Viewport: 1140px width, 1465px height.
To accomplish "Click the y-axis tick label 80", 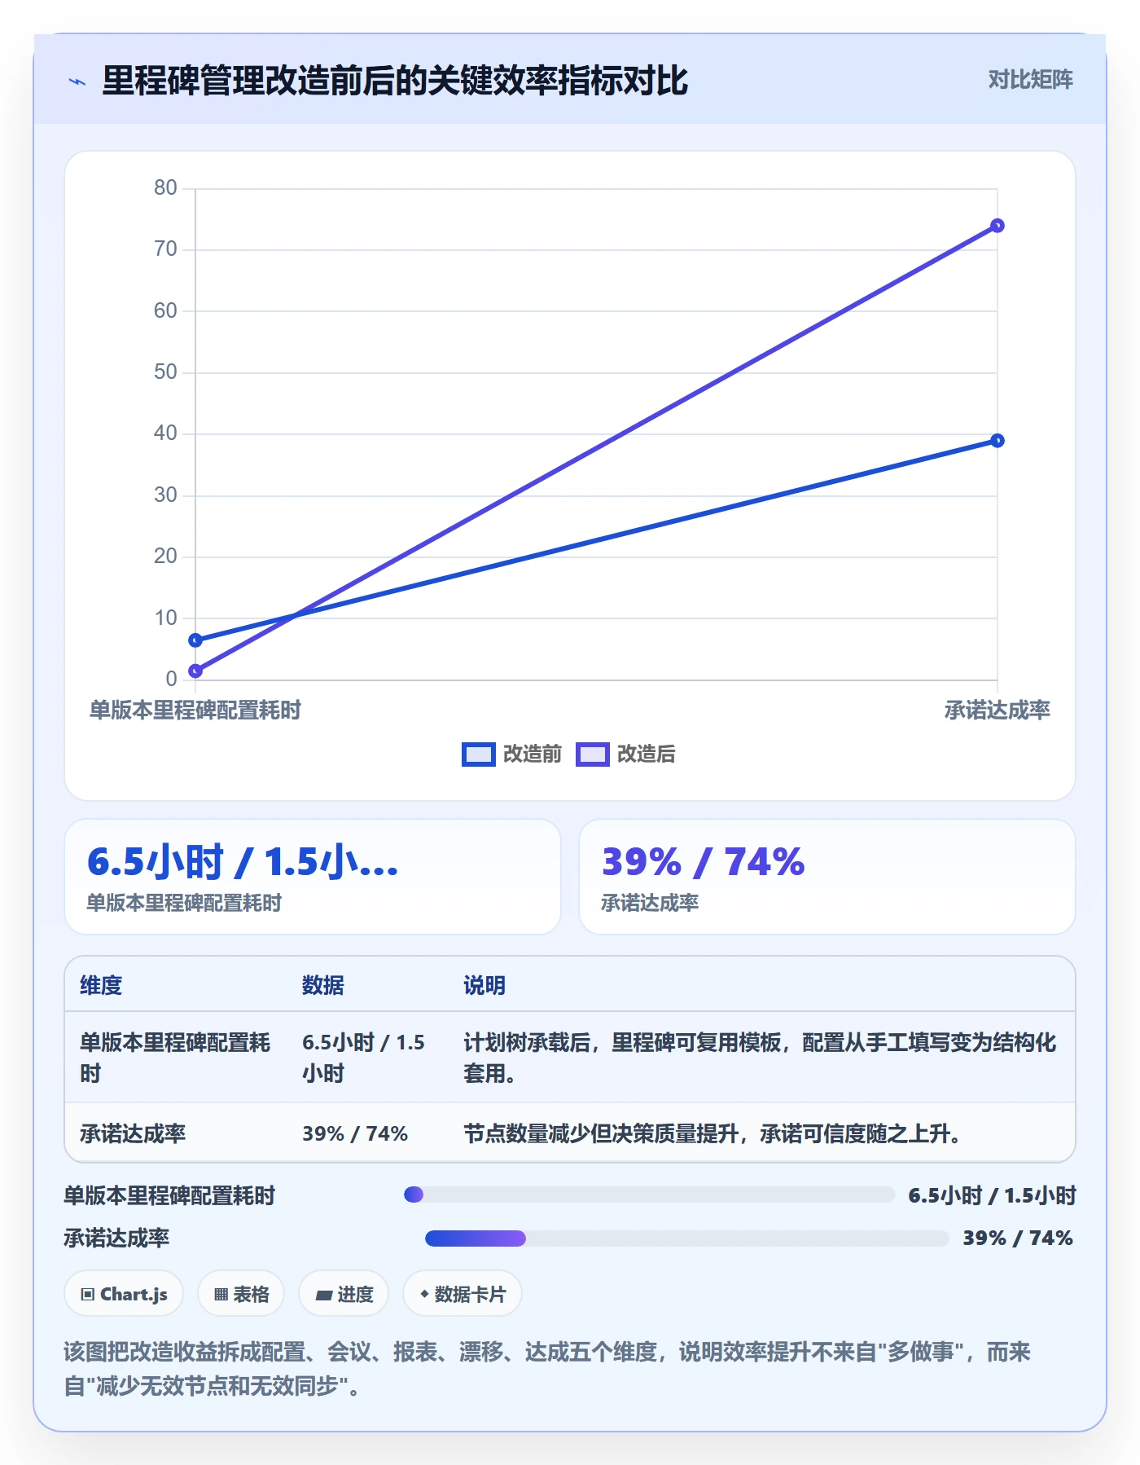I will [165, 188].
